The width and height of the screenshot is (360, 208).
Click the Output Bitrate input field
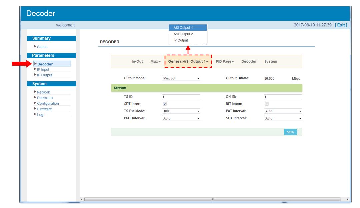(278, 78)
